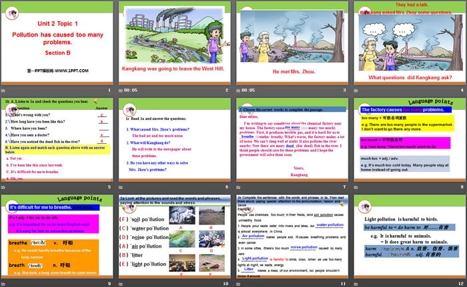Click the animation star icon below slide 10
The height and width of the screenshot is (287, 467).
(x=122, y=284)
